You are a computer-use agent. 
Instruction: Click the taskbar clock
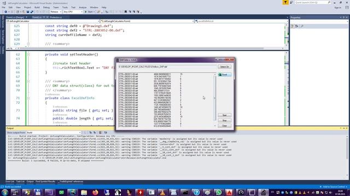pos(340,192)
